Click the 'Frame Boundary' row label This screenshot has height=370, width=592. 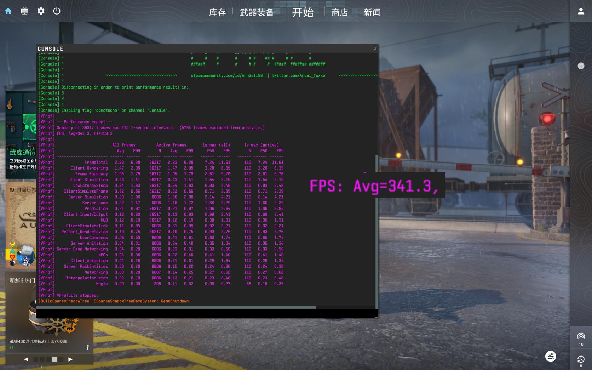pos(91,174)
